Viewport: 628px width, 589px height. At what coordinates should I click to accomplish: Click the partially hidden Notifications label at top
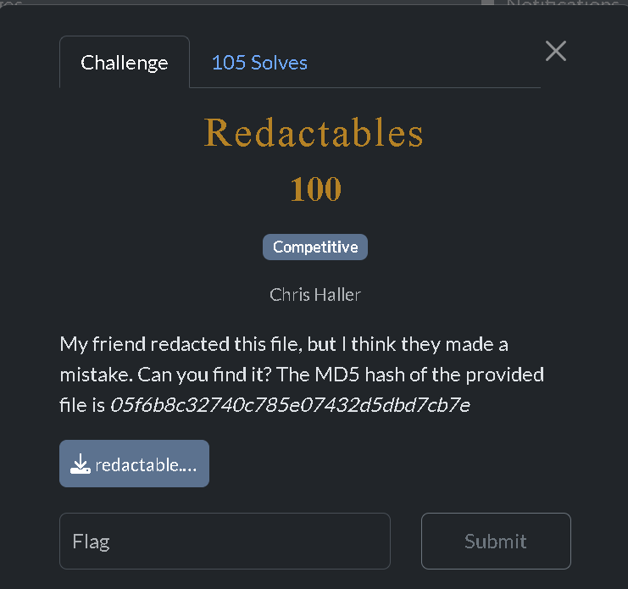[x=563, y=3]
